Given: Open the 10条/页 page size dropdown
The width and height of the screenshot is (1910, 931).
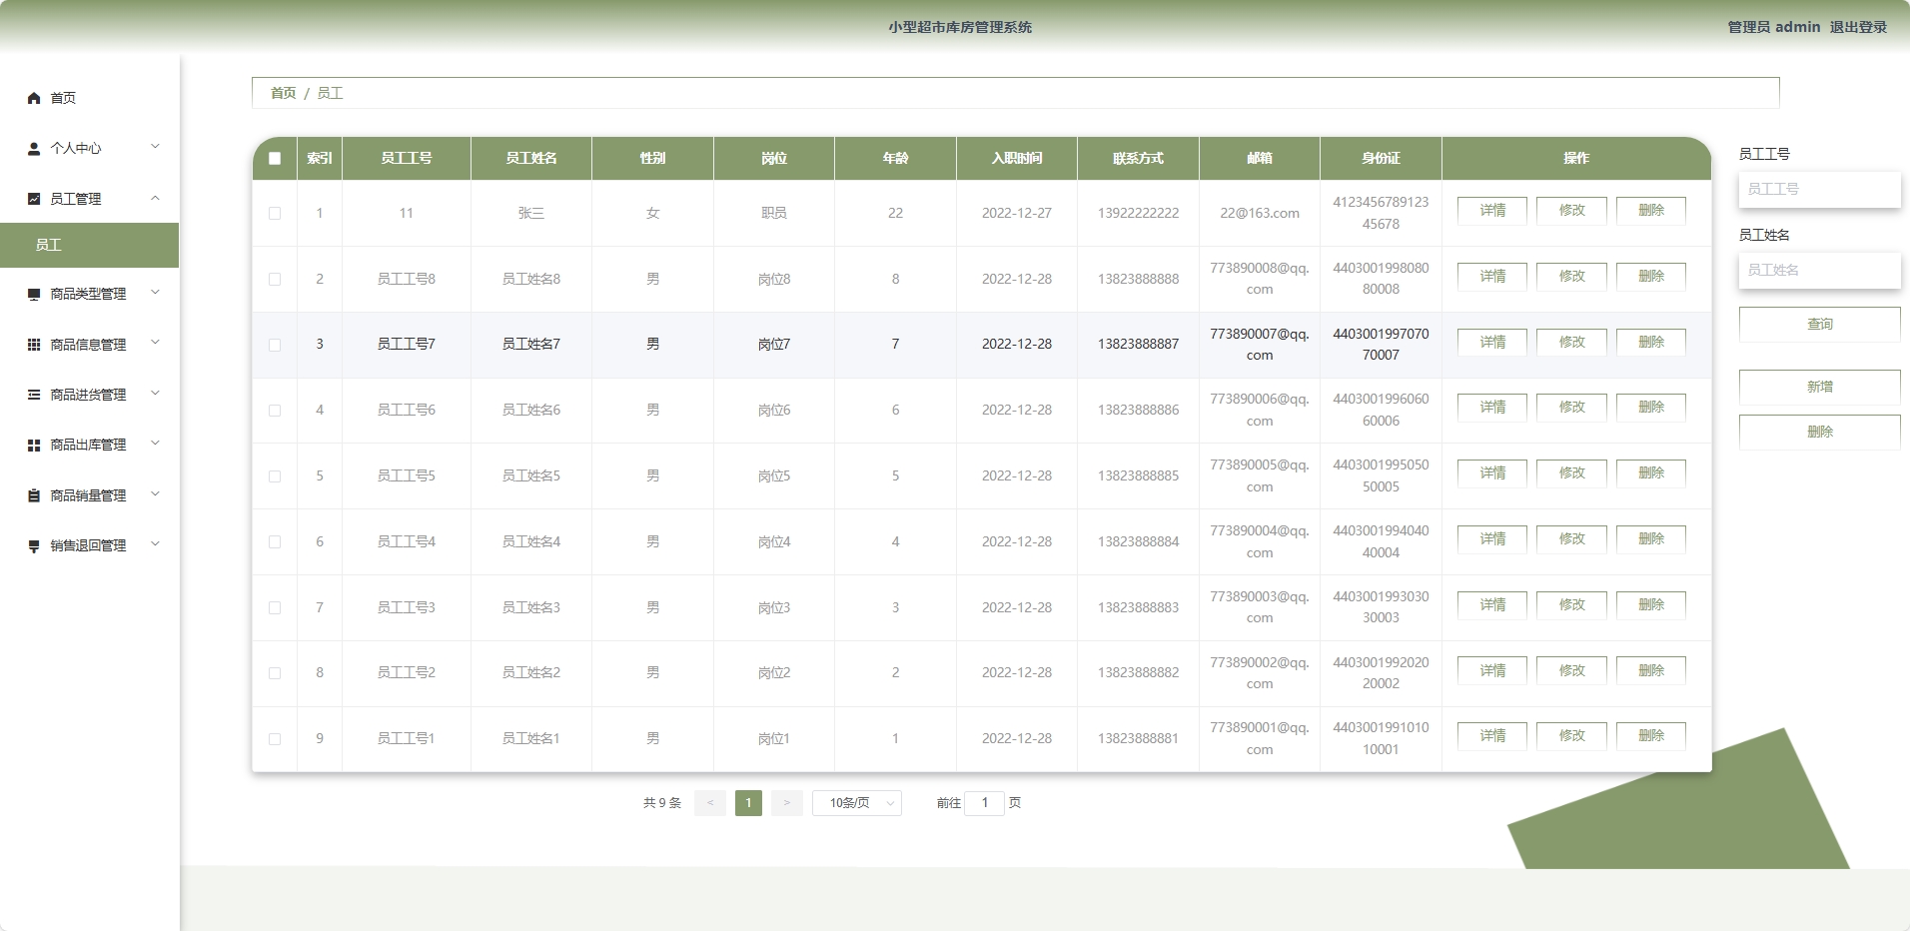Looking at the screenshot, I should [857, 803].
